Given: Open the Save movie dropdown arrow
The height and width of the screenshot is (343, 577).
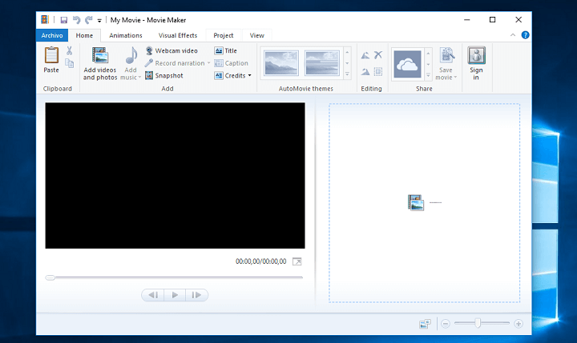Looking at the screenshot, I should click(455, 78).
